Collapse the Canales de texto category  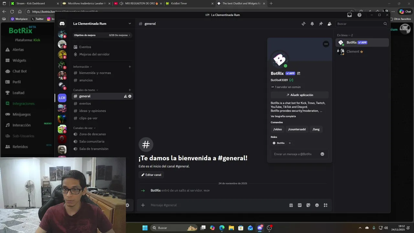point(86,90)
